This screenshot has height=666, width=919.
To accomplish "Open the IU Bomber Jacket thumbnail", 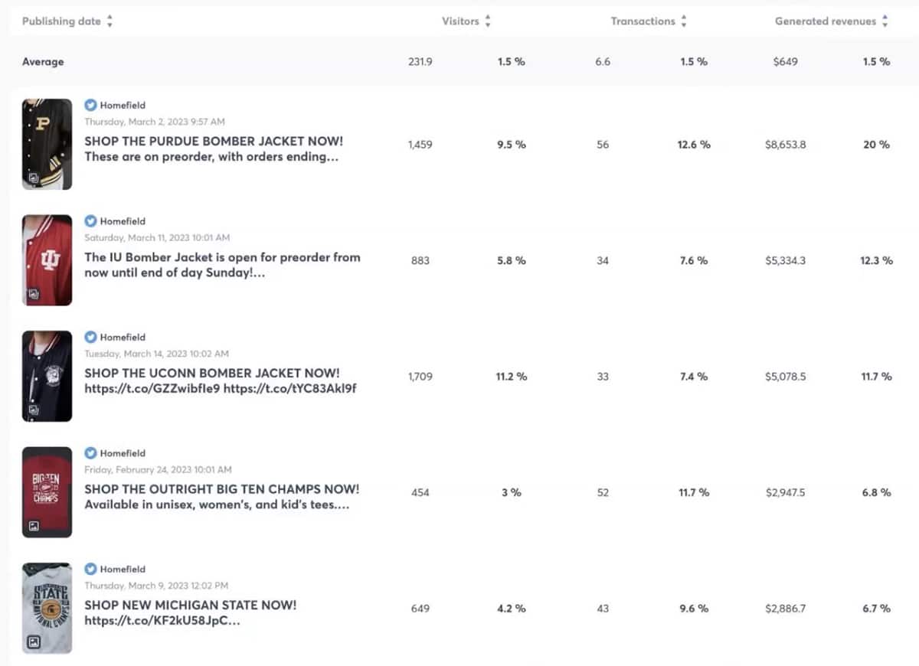I will [47, 260].
